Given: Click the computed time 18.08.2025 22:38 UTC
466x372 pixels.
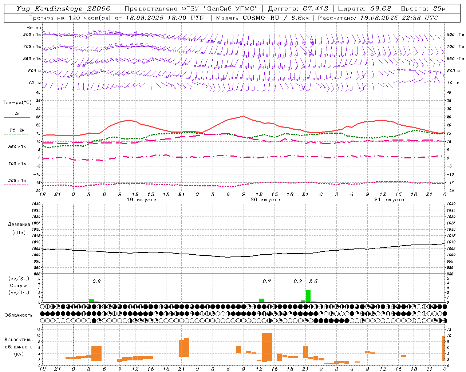Looking at the screenshot, I should click(399, 18).
